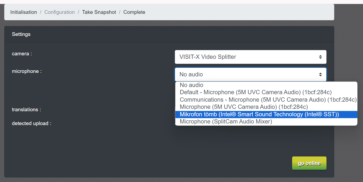
Task: Open the Configuration breadcrumb step
Action: [59, 12]
